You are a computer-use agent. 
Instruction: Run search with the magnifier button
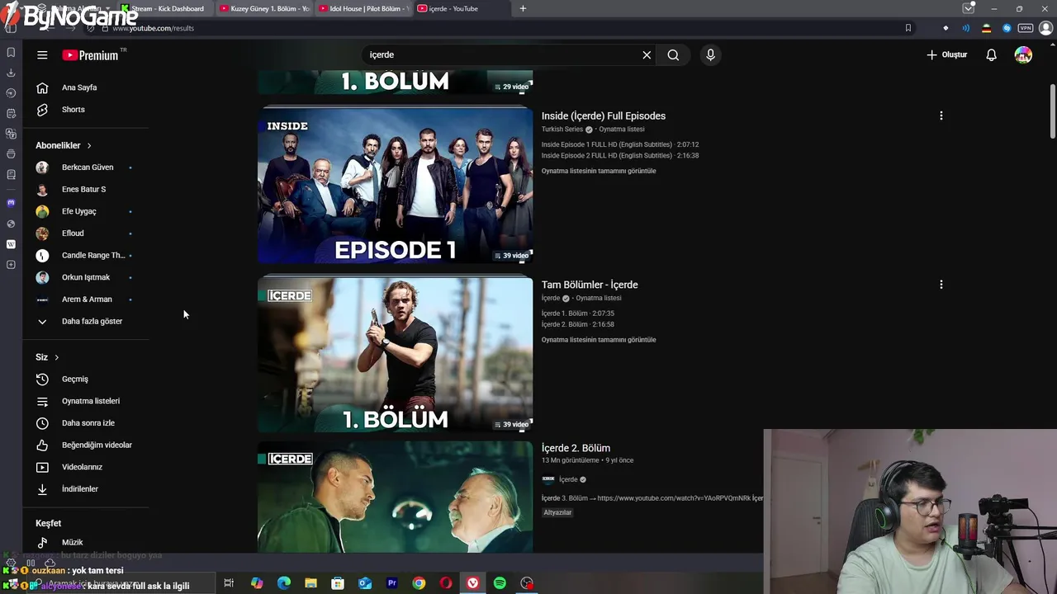(x=673, y=55)
